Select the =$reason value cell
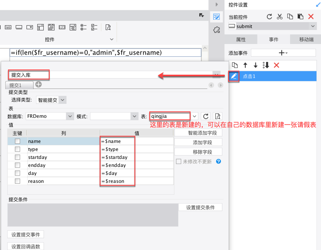Image resolution: width=321 pixels, height=250 pixels. point(137,181)
